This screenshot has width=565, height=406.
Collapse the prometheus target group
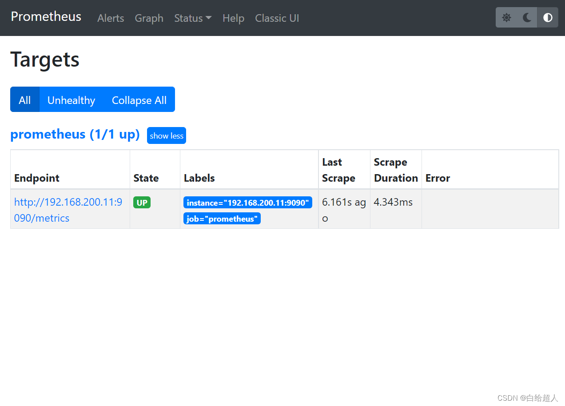[166, 135]
